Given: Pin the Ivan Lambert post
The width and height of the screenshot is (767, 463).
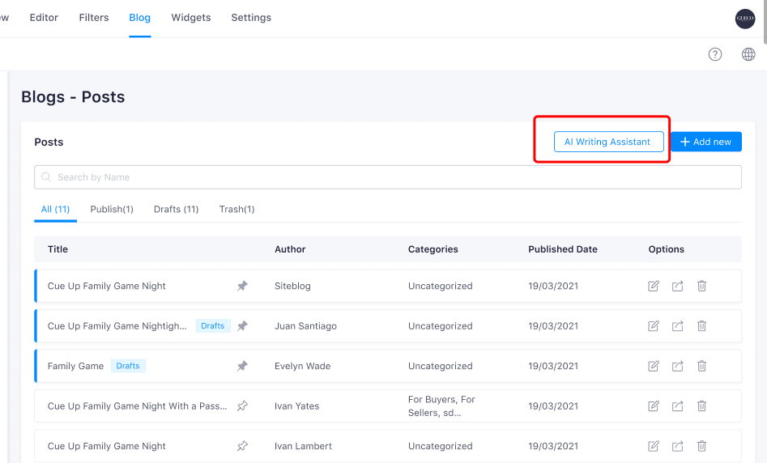Looking at the screenshot, I should 242,446.
